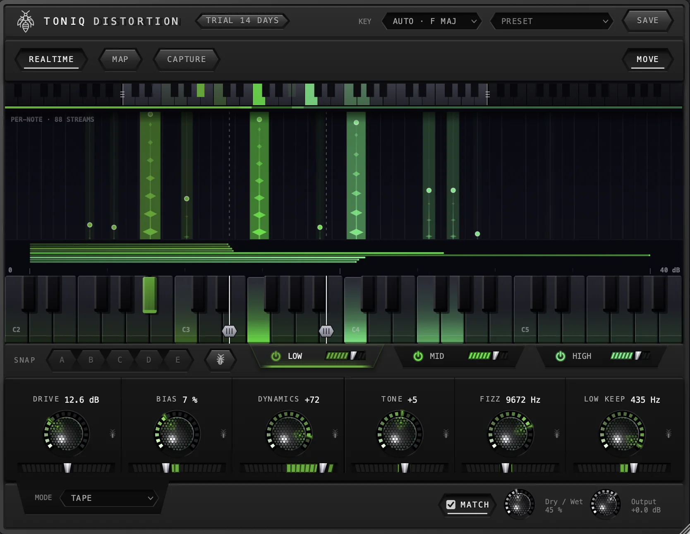The height and width of the screenshot is (534, 690).
Task: Click the bee icon next to snap slots
Action: 220,359
